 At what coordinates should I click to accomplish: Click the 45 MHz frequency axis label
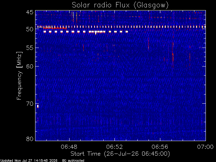click(x=30, y=12)
